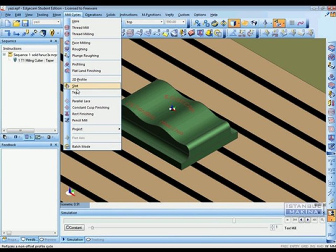Select Sequence 1 solid fanuc3x tree row
Image resolution: width=336 pixels, height=252 pixels.
pos(33,55)
